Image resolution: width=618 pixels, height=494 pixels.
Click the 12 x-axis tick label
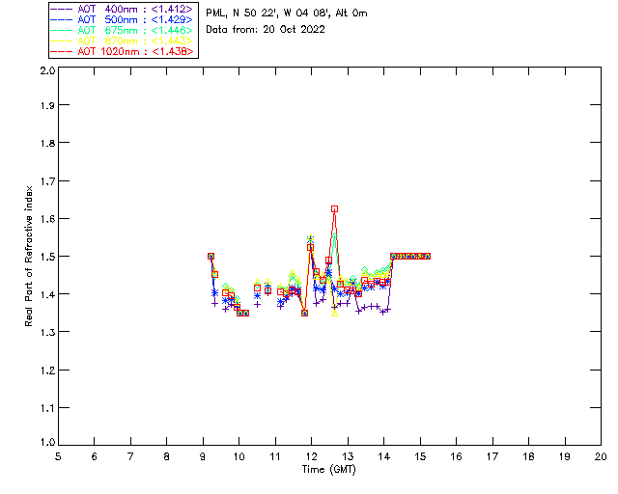coord(311,456)
